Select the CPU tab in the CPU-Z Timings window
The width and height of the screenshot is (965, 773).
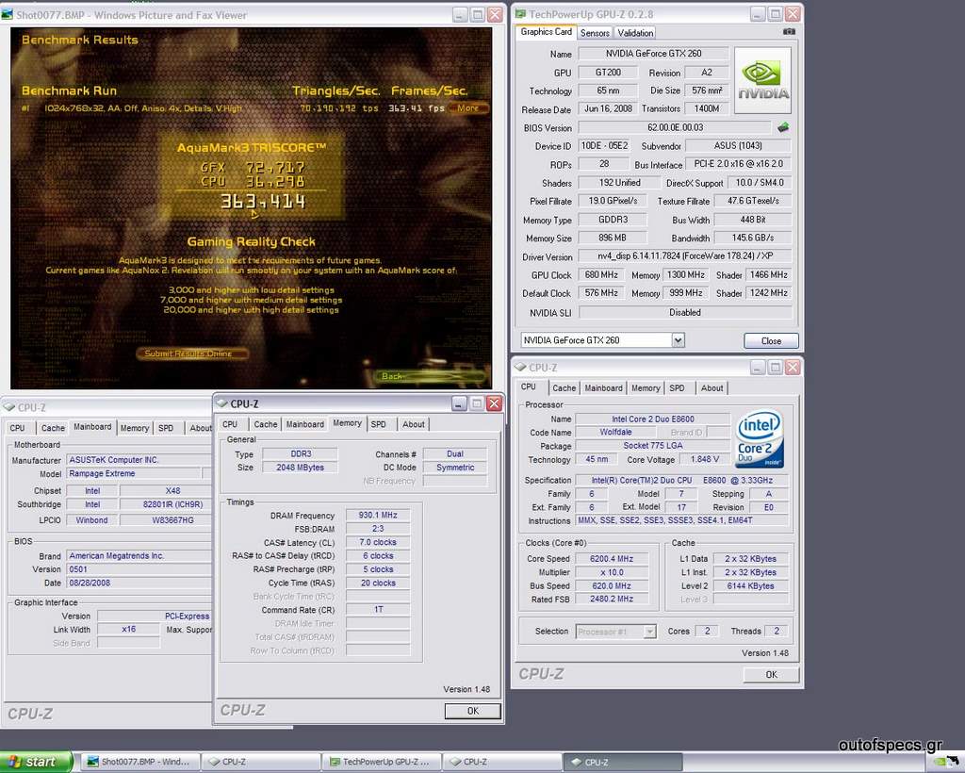(230, 424)
